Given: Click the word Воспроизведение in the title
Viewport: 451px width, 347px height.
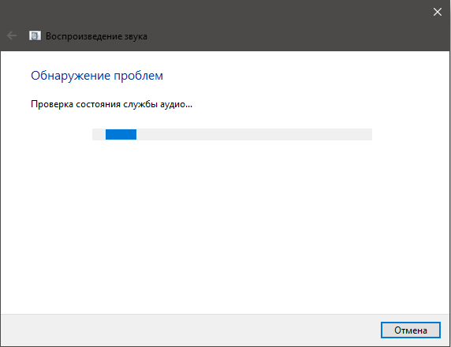Looking at the screenshot, I should click(84, 36).
